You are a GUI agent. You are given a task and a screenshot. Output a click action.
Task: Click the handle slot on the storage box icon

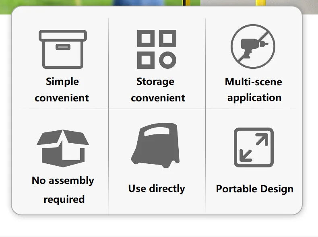62,47
